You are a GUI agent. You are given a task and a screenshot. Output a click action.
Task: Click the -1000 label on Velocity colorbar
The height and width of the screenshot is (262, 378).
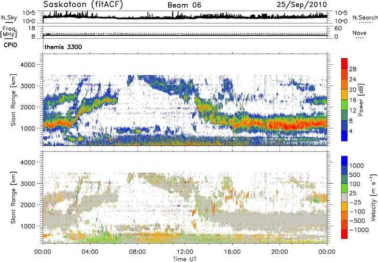point(359,230)
